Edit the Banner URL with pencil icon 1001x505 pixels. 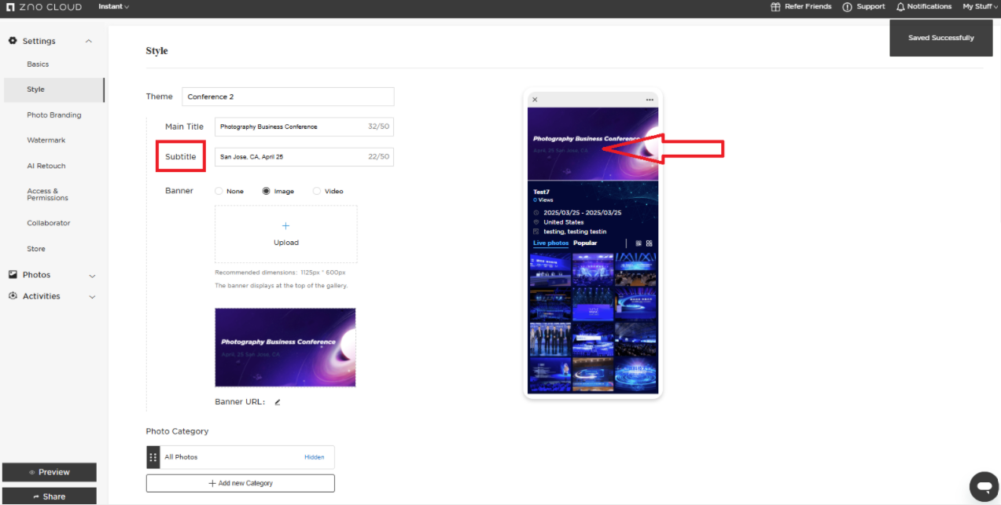point(278,402)
